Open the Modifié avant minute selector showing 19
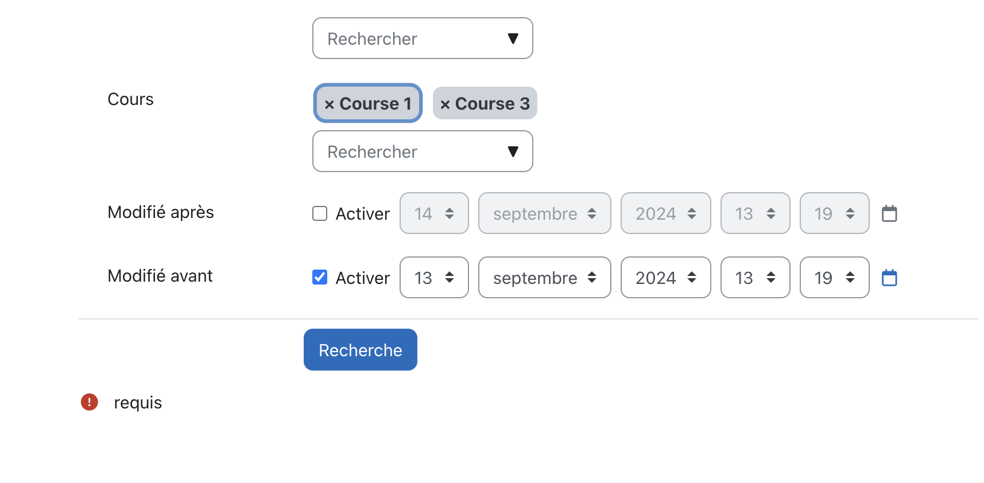The image size is (984, 483). click(834, 278)
